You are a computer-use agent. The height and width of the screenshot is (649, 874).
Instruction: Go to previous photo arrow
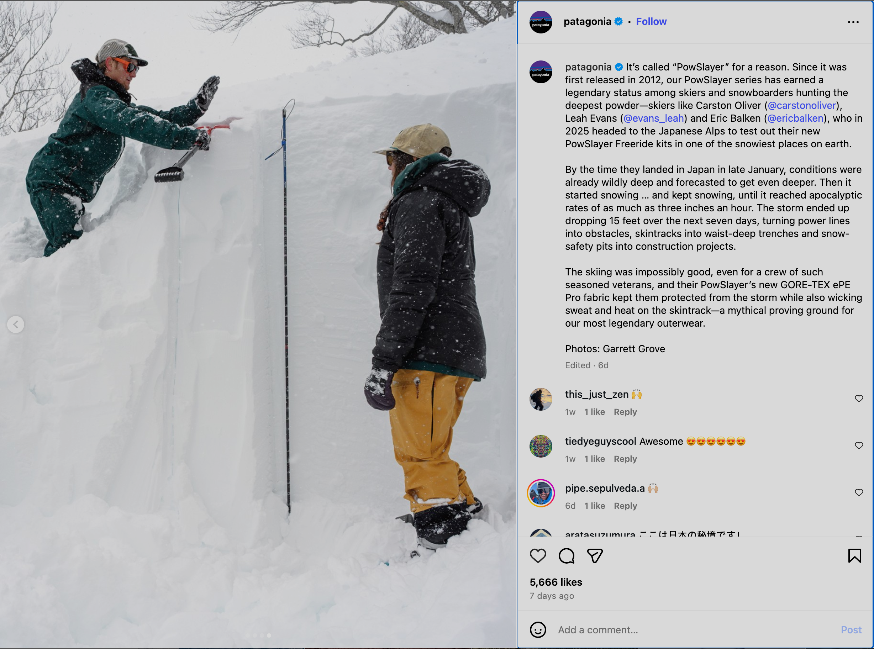[16, 324]
